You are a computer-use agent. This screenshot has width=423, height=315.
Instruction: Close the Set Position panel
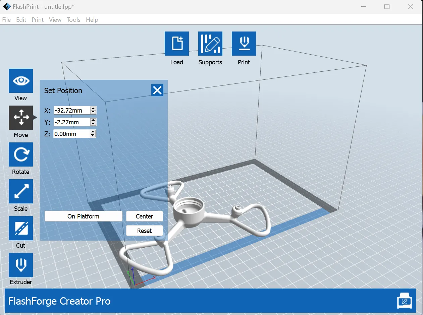coord(157,90)
